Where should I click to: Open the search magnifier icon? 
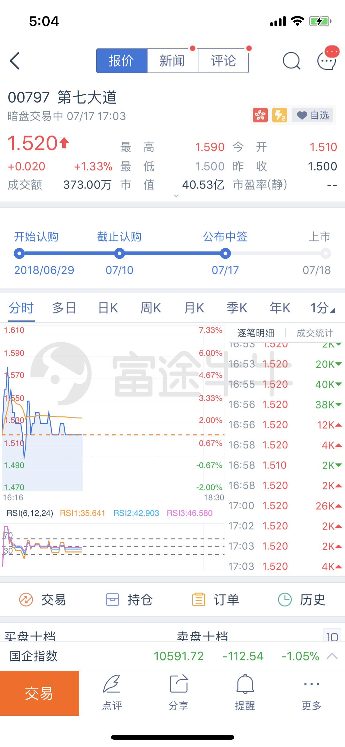(291, 61)
